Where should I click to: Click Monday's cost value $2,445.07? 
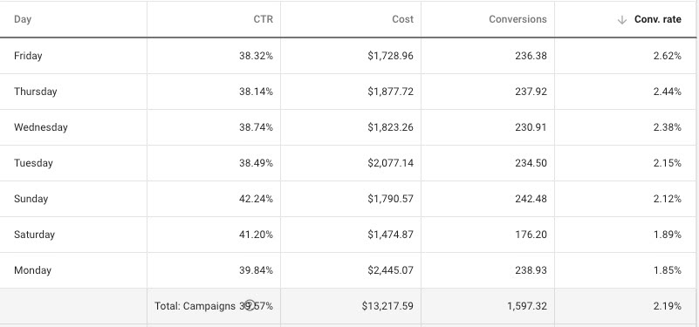coord(390,270)
